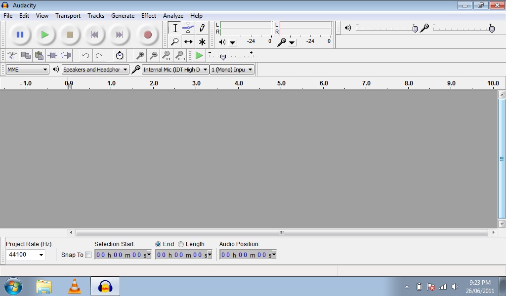
Task: Select the Envelope tool
Action: pyautogui.click(x=188, y=28)
